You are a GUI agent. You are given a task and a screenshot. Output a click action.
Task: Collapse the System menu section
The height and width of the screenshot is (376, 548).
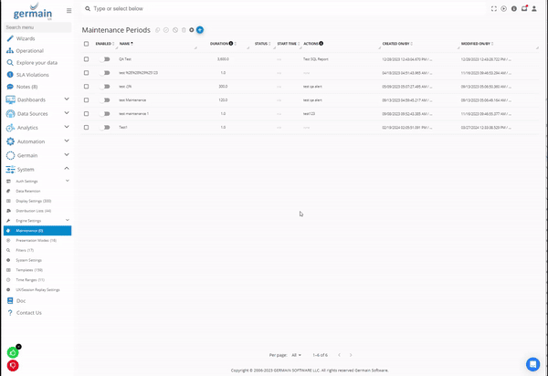[67, 169]
